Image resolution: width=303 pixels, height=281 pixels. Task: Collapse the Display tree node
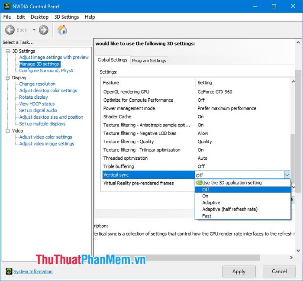[8, 78]
